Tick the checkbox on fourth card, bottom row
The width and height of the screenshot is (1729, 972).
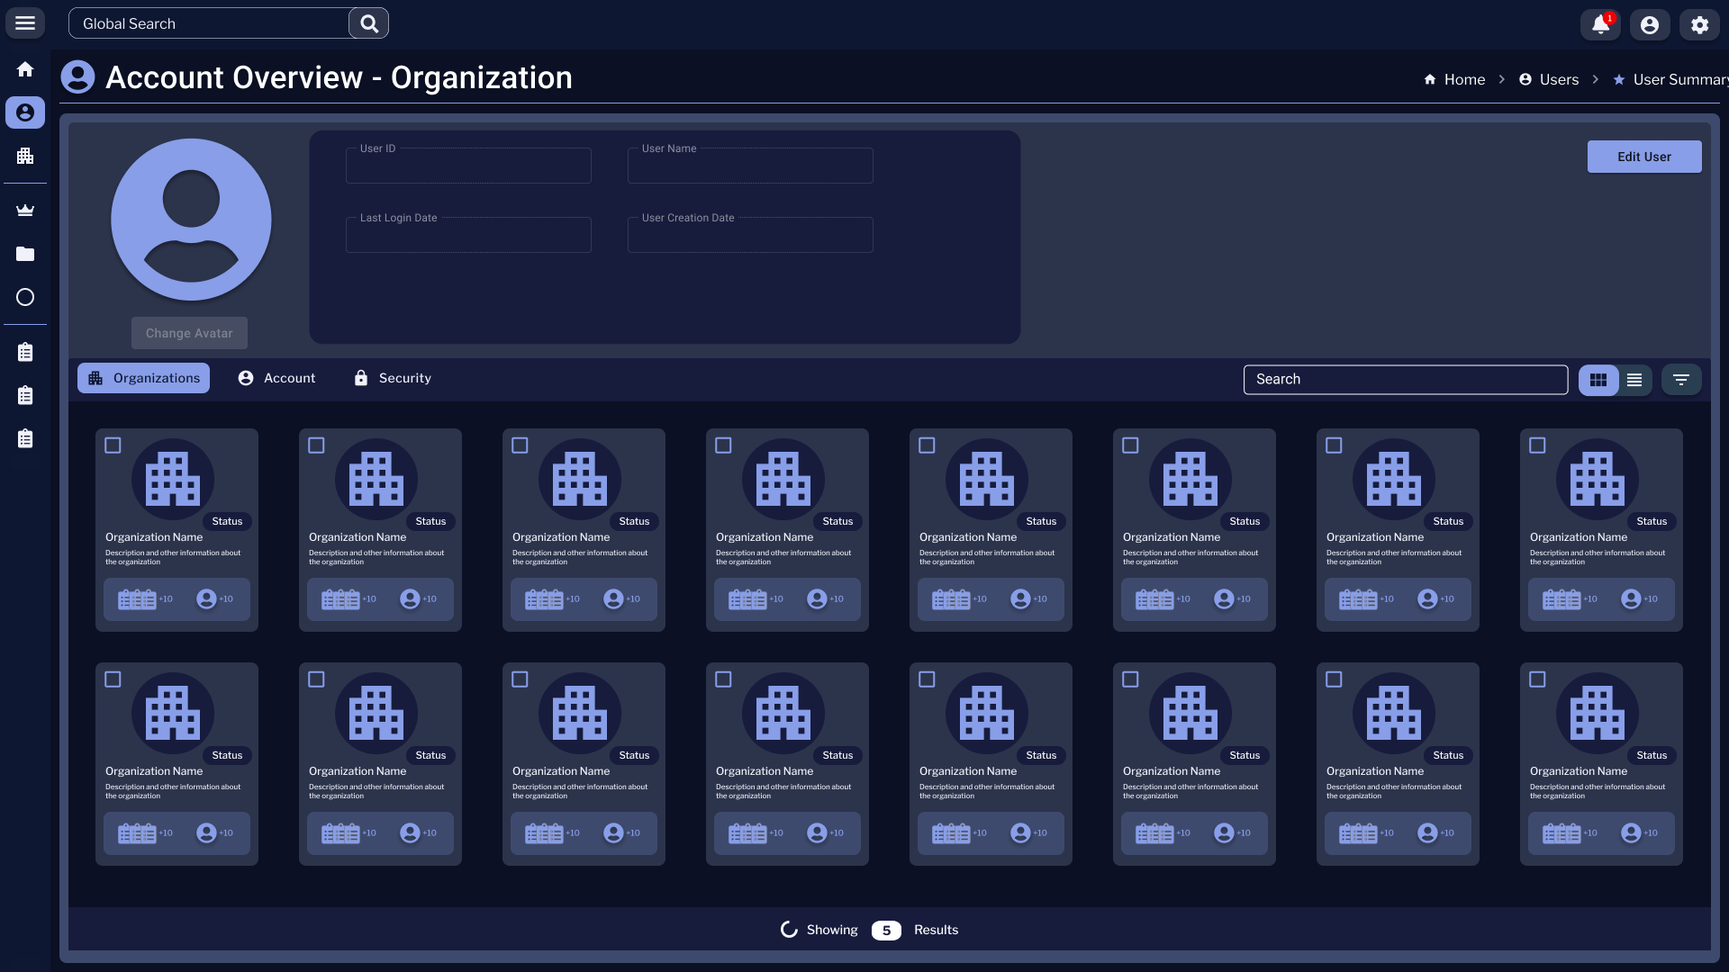pos(723,679)
